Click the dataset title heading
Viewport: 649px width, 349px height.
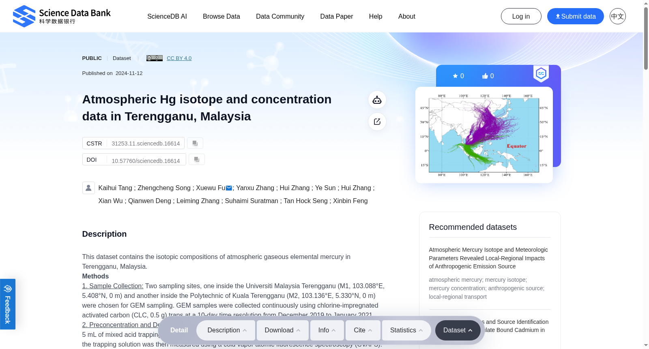pyautogui.click(x=207, y=108)
